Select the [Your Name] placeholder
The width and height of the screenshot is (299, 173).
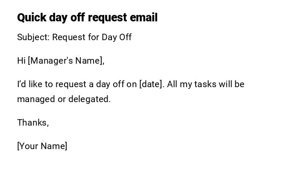click(x=42, y=146)
